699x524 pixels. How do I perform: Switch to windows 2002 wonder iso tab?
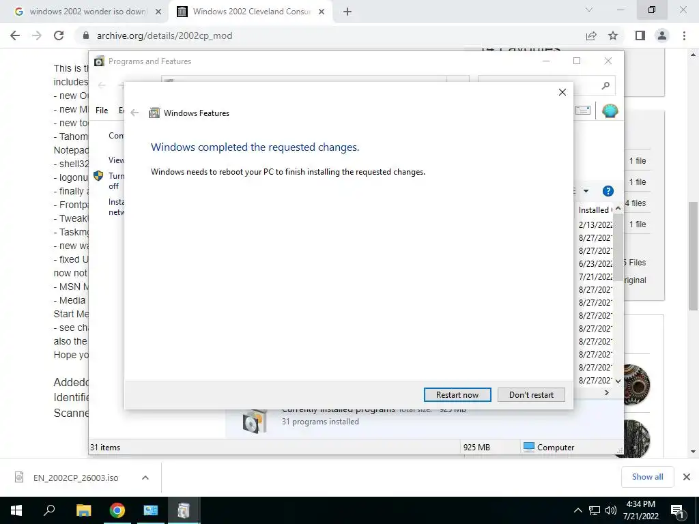88,12
